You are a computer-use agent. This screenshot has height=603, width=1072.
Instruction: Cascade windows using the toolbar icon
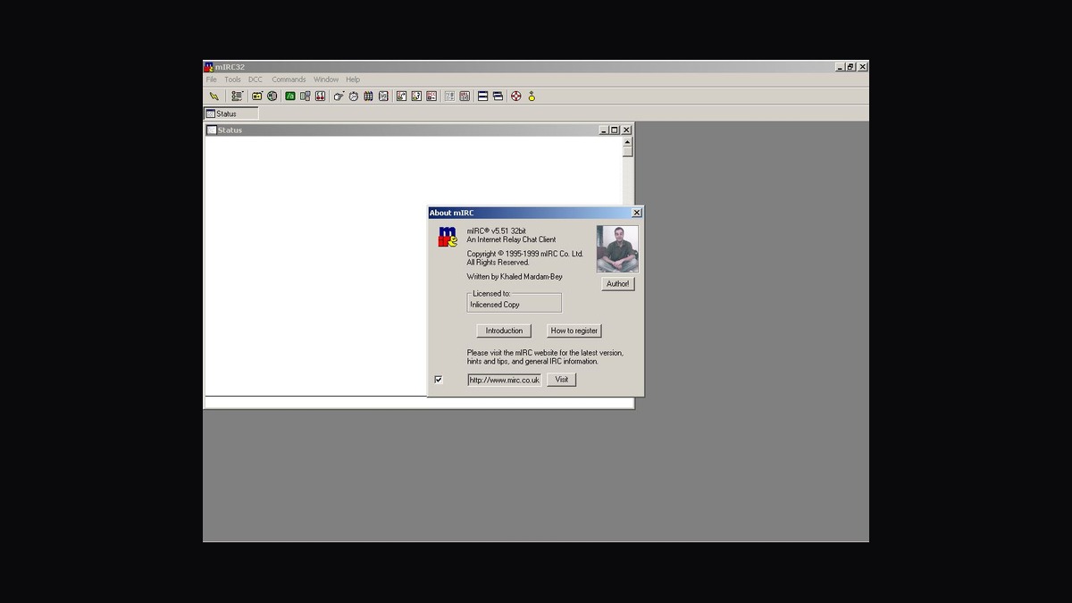tap(498, 96)
